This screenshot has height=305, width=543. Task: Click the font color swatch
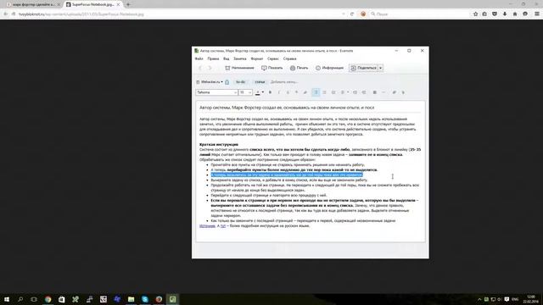[x=258, y=92]
